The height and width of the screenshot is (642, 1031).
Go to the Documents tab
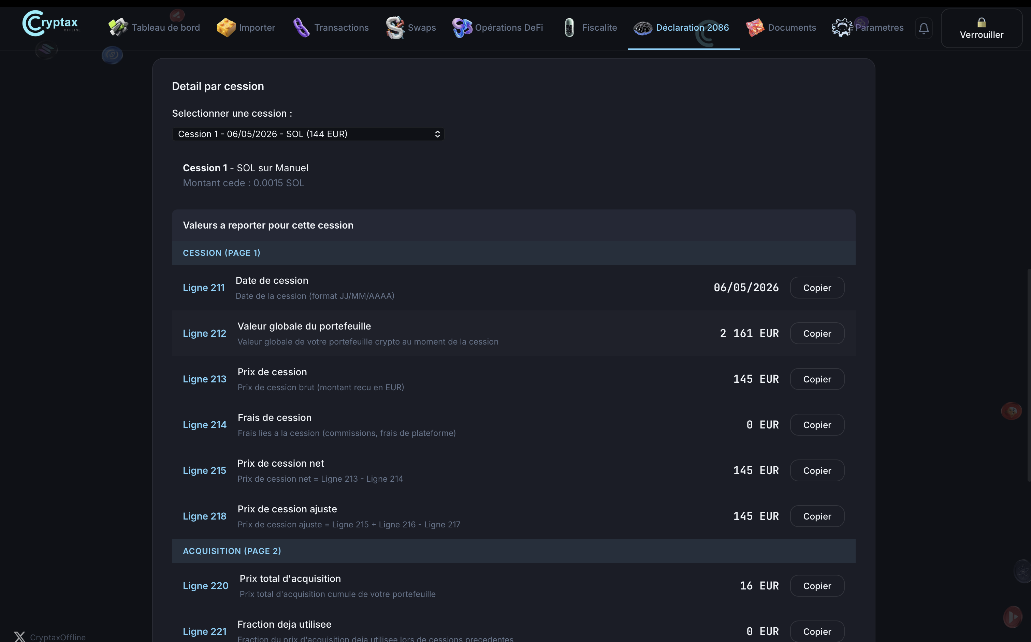(781, 28)
